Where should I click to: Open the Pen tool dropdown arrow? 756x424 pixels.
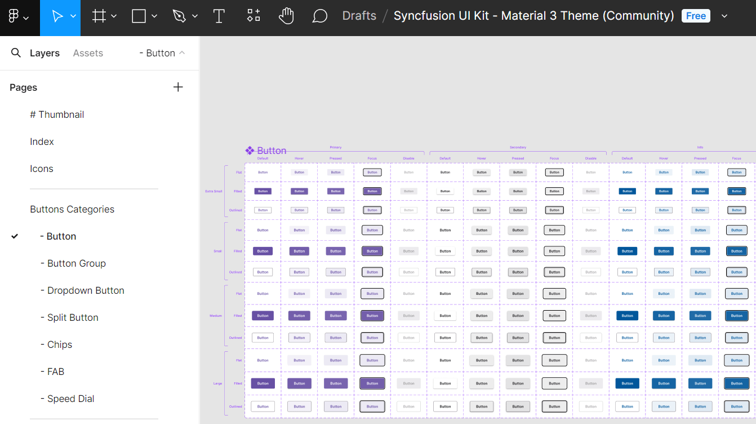pos(195,16)
